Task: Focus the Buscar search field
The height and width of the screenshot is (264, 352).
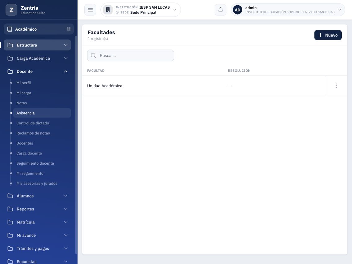Action: pyautogui.click(x=131, y=55)
